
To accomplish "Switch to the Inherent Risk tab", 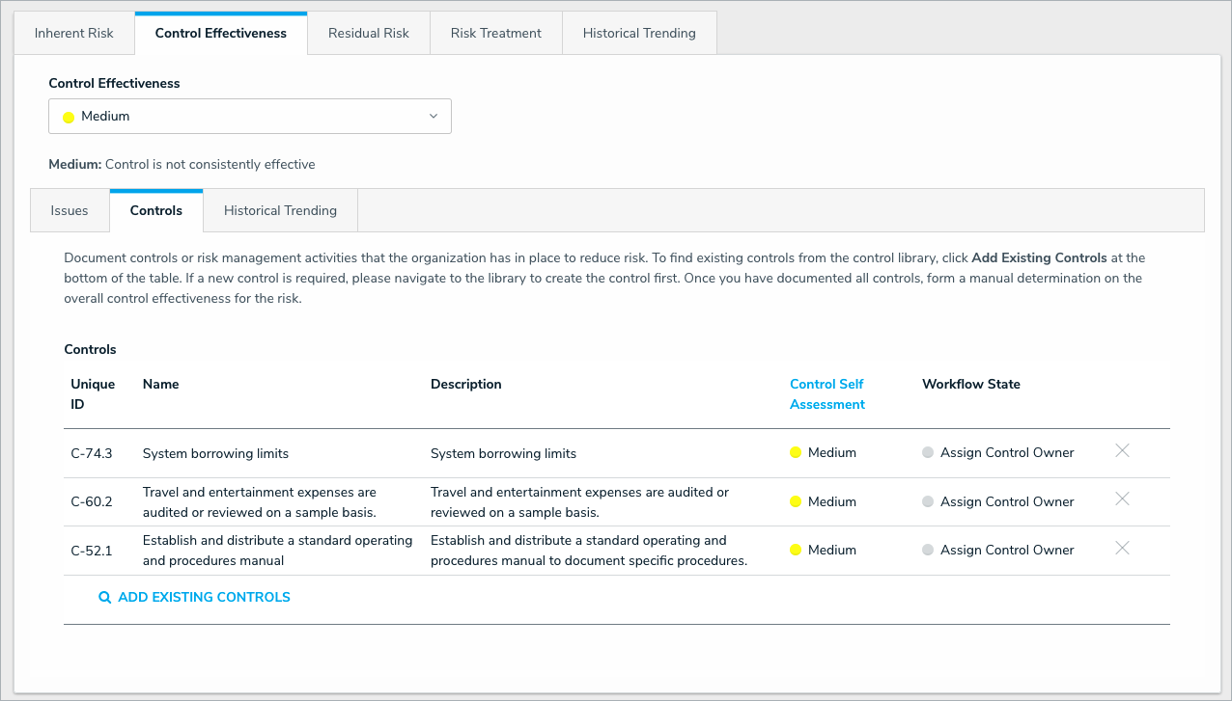I will (x=74, y=34).
